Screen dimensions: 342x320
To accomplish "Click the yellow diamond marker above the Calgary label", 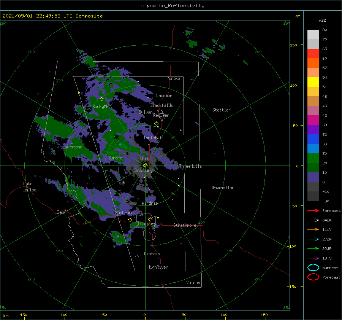I will pyautogui.click(x=150, y=219).
